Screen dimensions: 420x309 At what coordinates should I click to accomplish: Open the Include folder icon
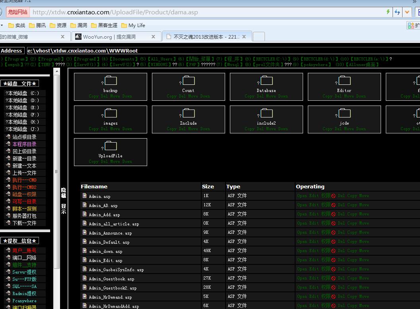pos(189,113)
